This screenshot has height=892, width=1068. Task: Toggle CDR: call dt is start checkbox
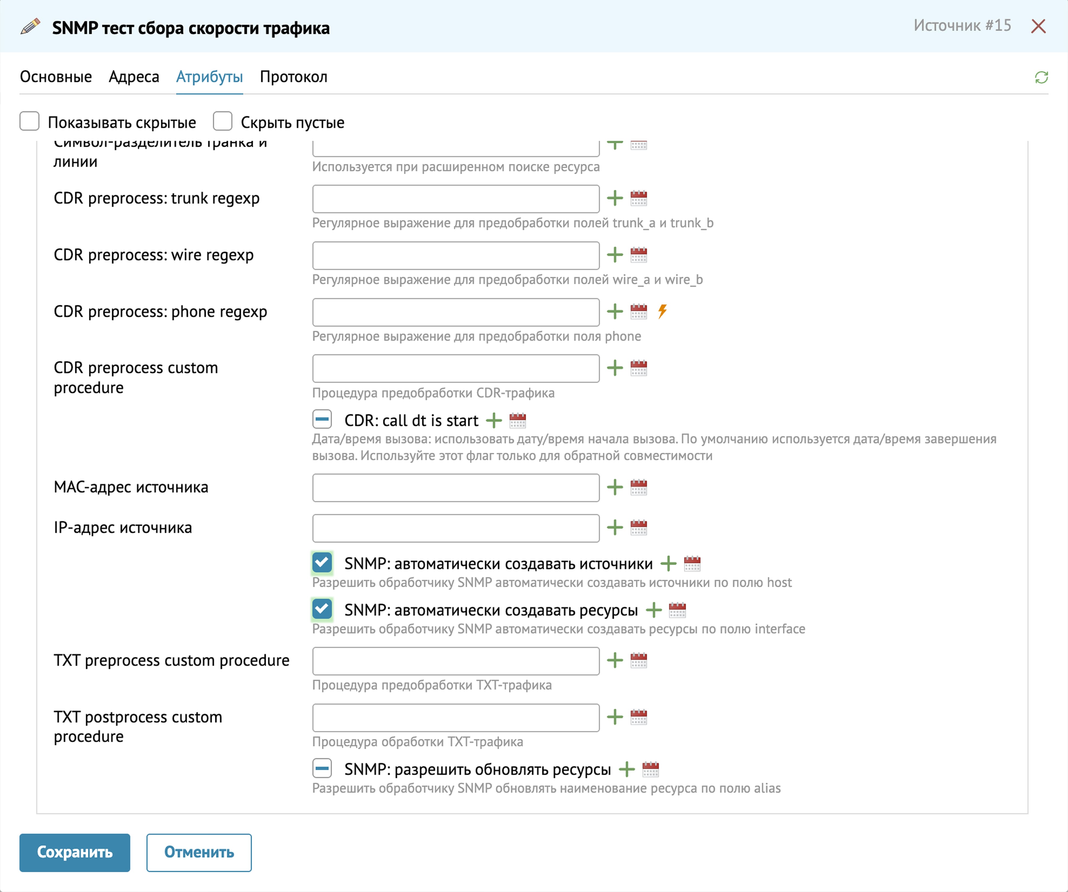click(x=322, y=420)
